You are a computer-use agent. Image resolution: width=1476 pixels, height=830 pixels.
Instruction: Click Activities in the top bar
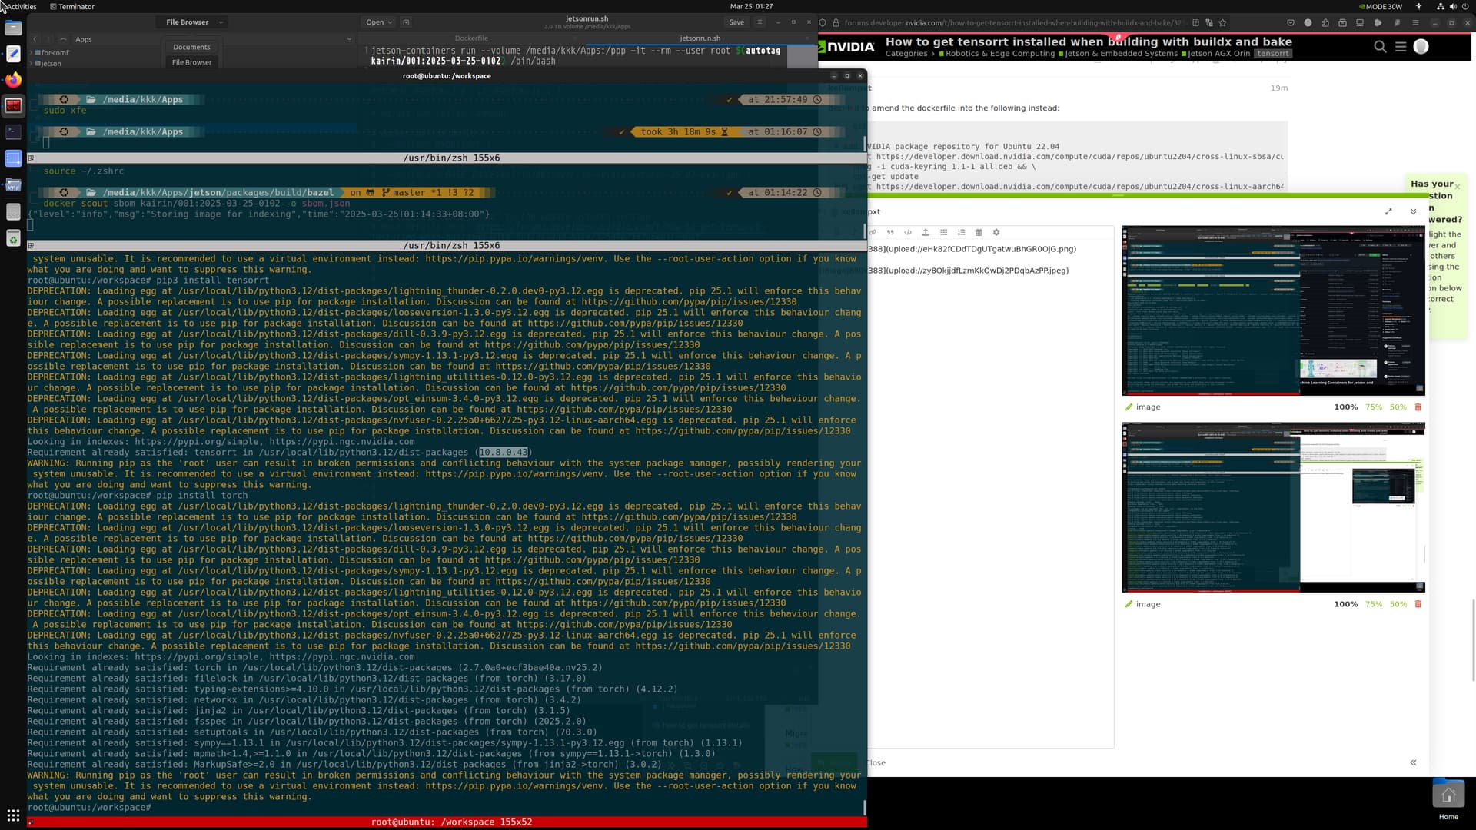point(21,6)
